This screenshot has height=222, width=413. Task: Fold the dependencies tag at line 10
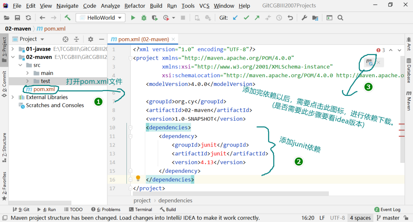[x=131, y=127]
